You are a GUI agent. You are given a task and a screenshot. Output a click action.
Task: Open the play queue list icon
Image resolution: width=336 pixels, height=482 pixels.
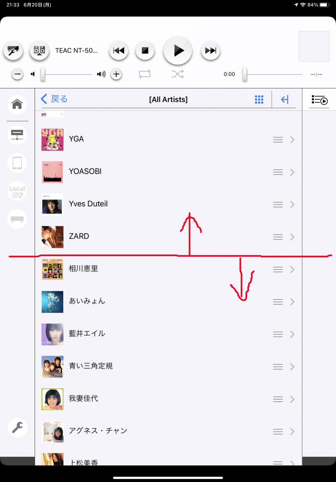[x=319, y=100]
